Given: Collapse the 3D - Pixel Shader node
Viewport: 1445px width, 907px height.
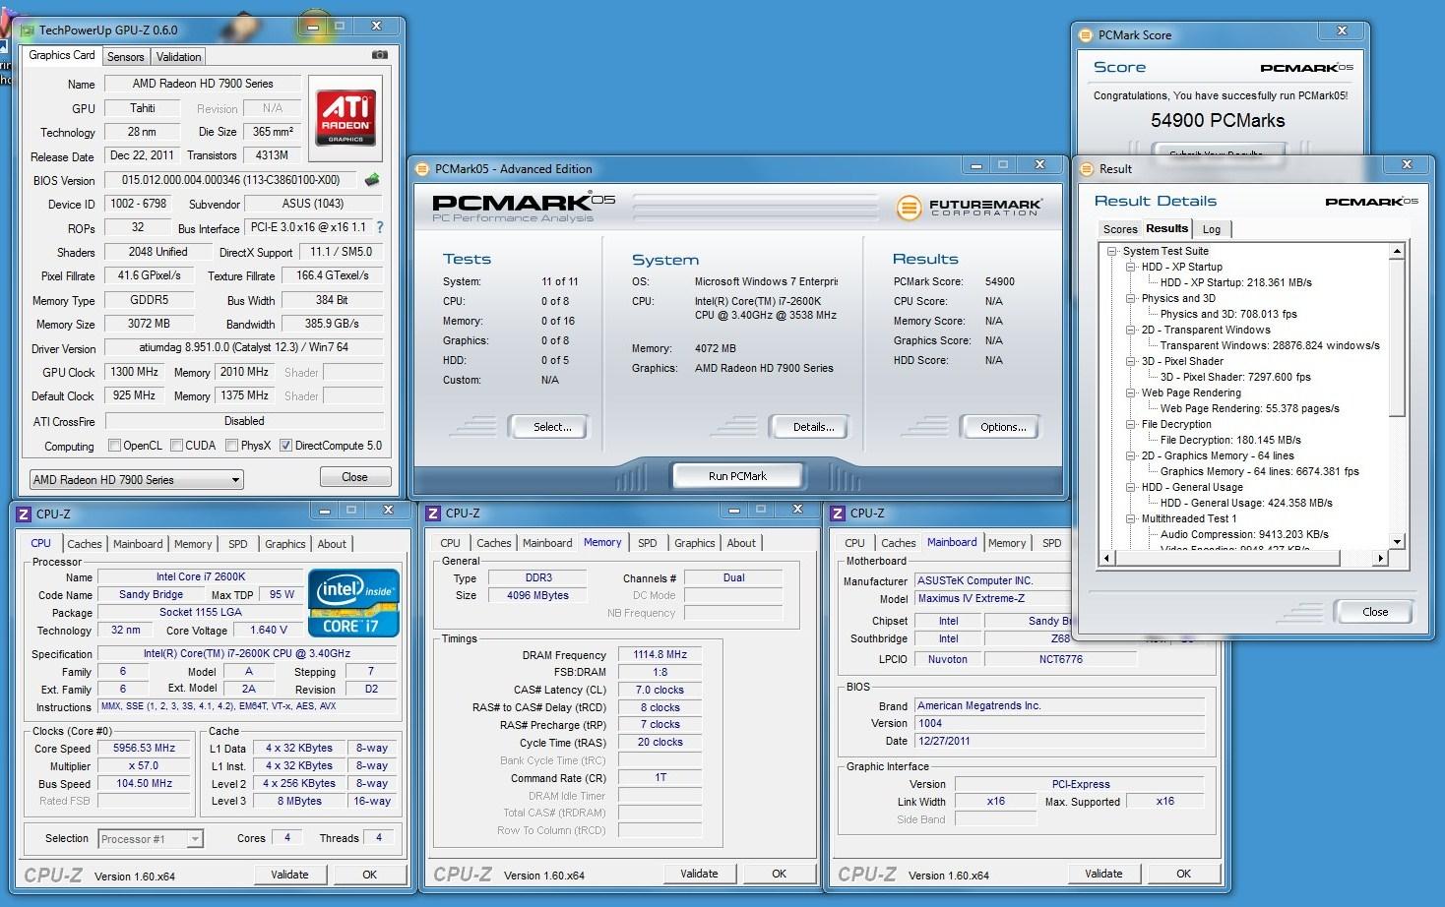Looking at the screenshot, I should (x=1131, y=361).
